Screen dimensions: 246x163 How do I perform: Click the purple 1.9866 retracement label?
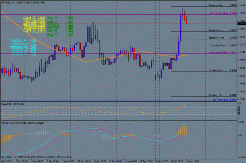tap(223, 13)
